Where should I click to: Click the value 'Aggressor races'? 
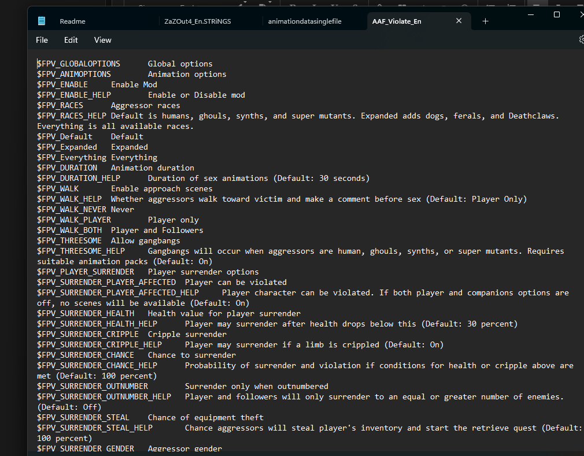(145, 105)
